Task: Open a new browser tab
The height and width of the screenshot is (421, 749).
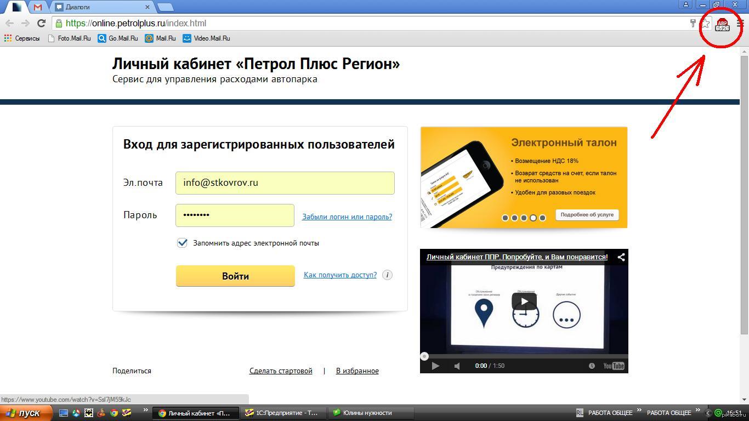Action: pyautogui.click(x=166, y=7)
